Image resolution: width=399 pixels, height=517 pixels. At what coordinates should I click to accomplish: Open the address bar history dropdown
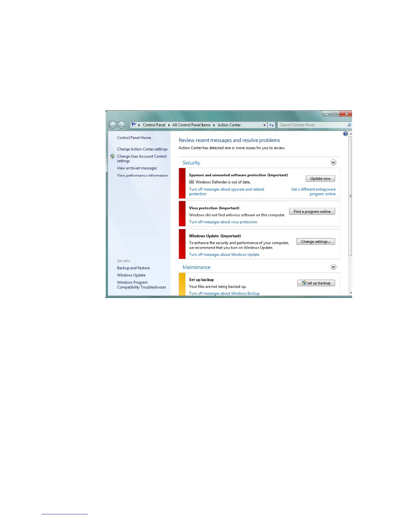pyautogui.click(x=264, y=125)
